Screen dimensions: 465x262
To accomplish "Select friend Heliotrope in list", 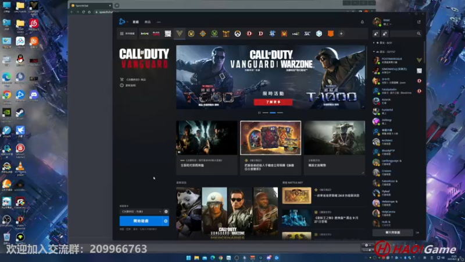I will [398, 203].
